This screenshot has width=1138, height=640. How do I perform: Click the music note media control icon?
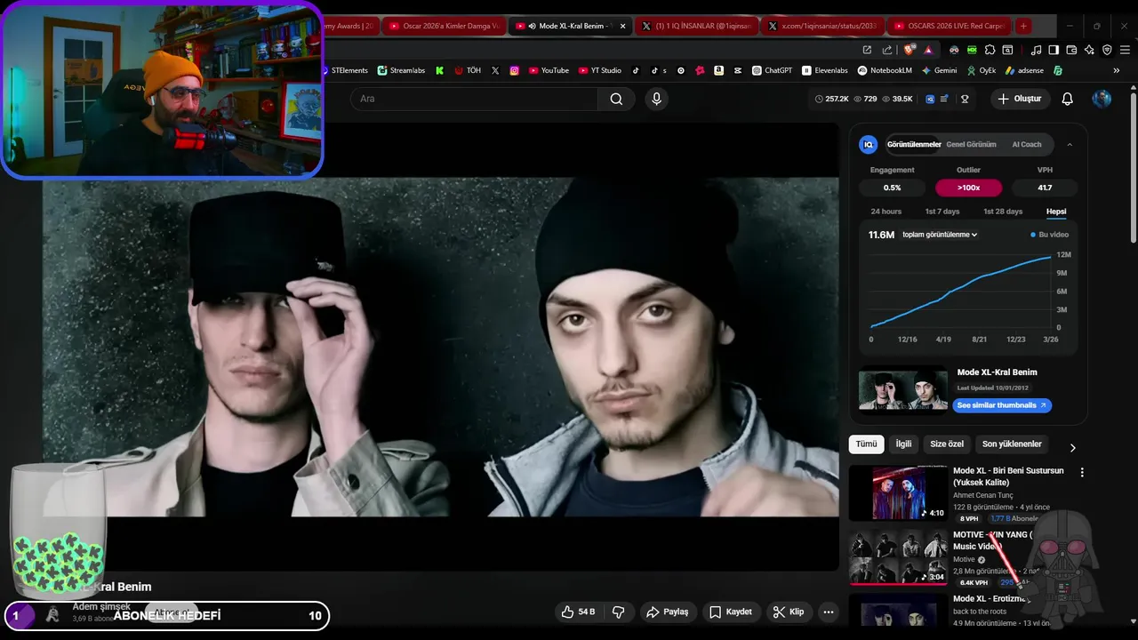click(x=1036, y=50)
